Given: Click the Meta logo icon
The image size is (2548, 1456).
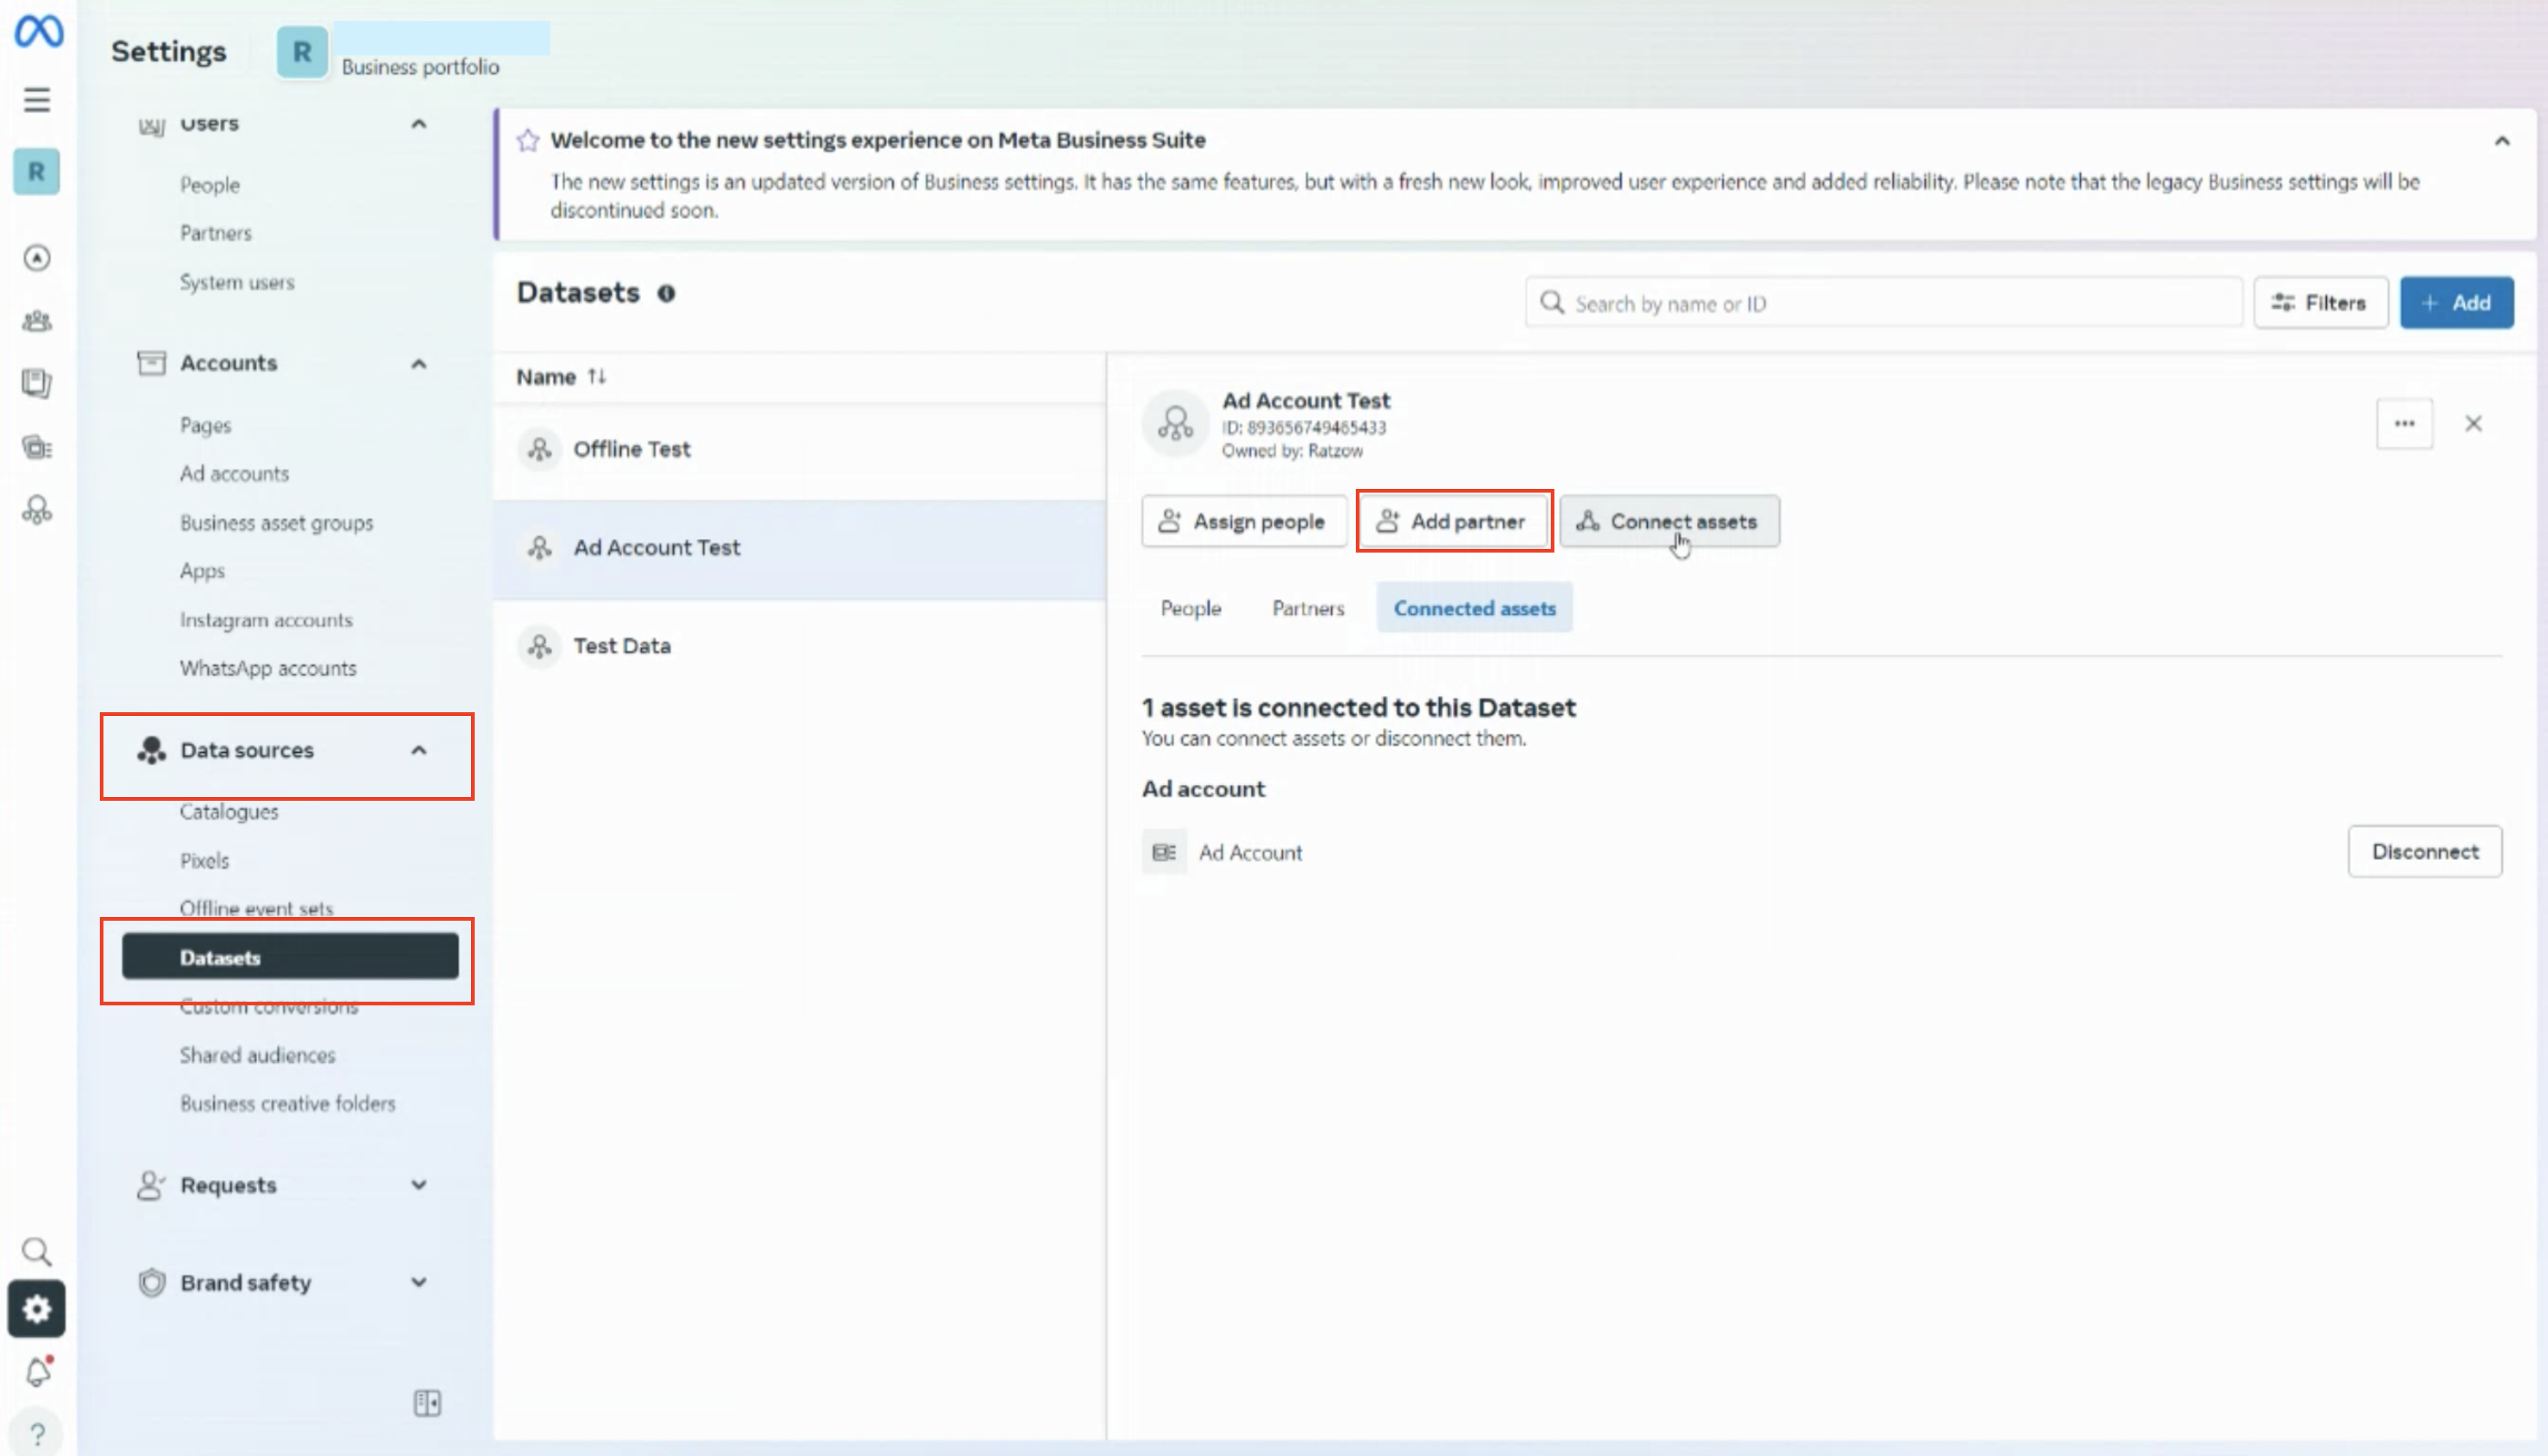Looking at the screenshot, I should point(38,31).
